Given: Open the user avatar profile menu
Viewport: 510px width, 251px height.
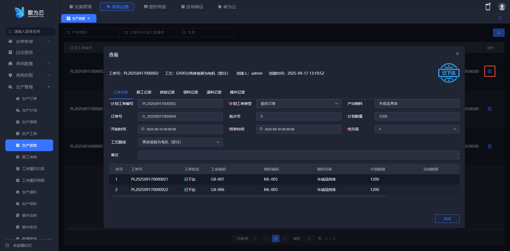Looking at the screenshot, I should (502, 7).
